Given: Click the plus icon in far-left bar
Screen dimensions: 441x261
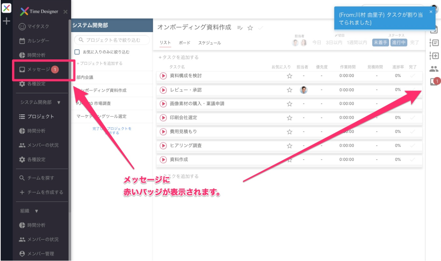Looking at the screenshot, I should tap(6, 21).
